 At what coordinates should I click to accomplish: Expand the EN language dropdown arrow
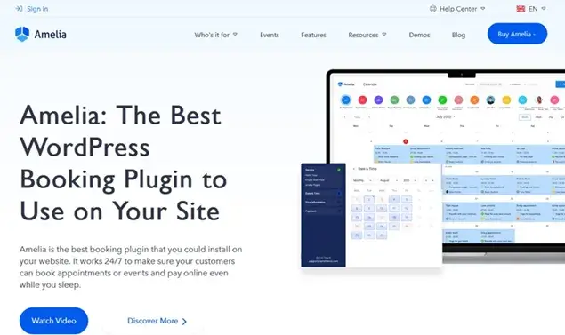pyautogui.click(x=544, y=8)
